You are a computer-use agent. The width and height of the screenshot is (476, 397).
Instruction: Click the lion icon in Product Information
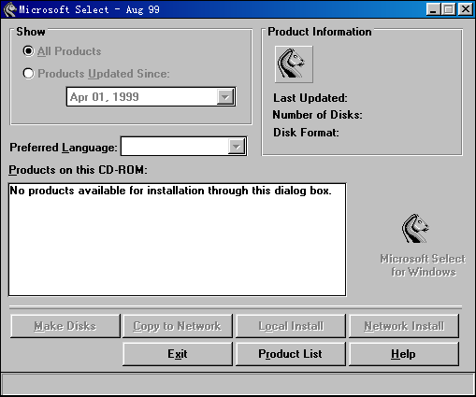click(294, 64)
